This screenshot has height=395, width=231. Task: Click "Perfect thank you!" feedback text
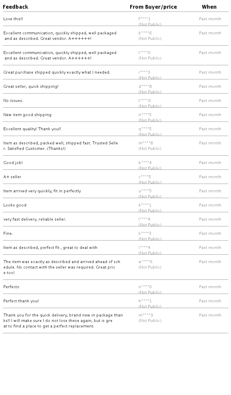coord(21,301)
